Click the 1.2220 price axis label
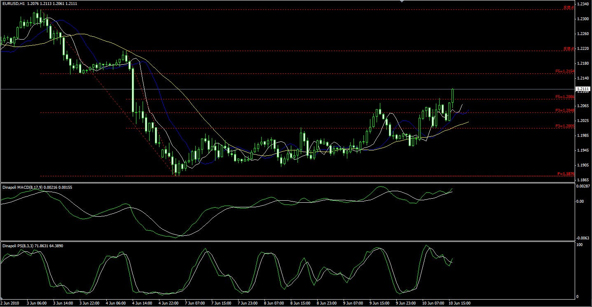This screenshot has height=307, width=592. click(x=583, y=49)
